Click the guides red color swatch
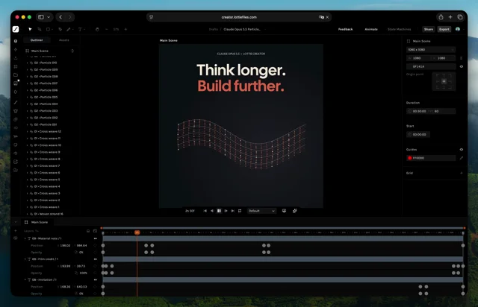 tap(410, 158)
